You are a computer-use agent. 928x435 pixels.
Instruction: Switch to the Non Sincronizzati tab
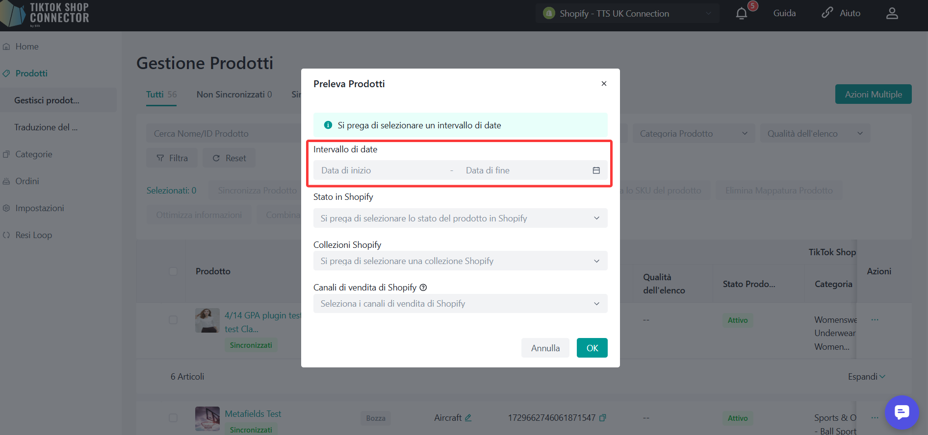click(234, 95)
